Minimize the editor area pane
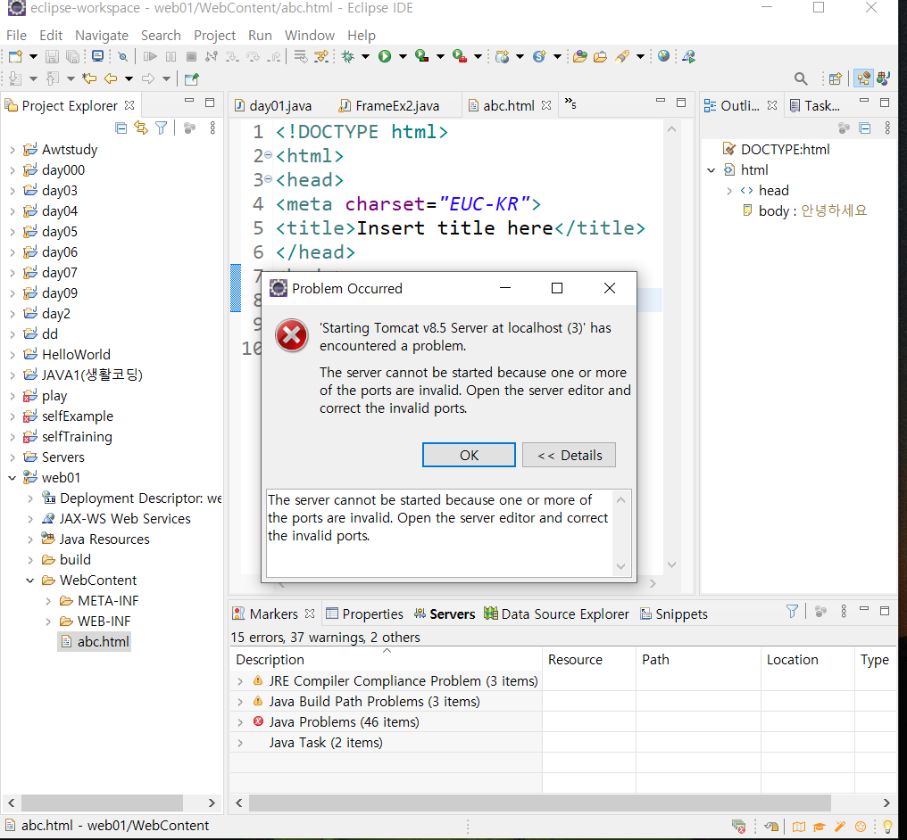 click(661, 101)
